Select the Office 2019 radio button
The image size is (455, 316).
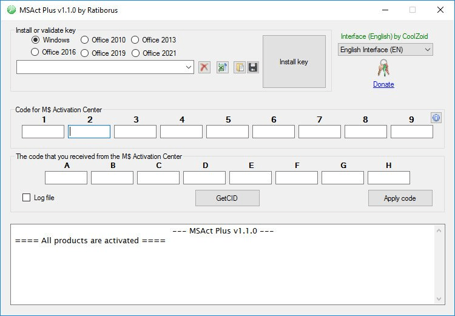(84, 53)
